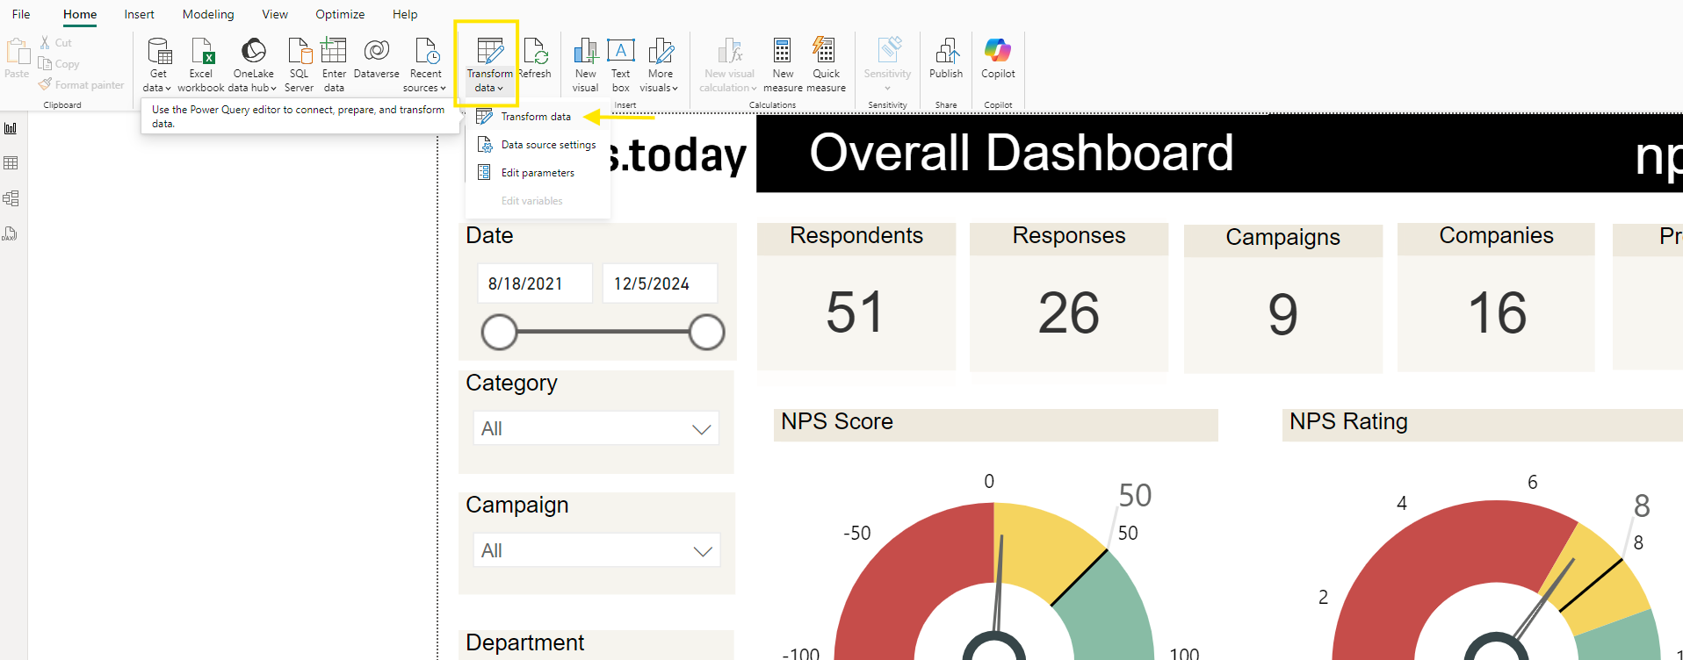Import from Excel workbook
Viewport: 1683px width, 660px height.
(201, 53)
